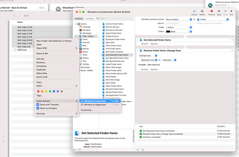
Task: Apply the green colour tag
Action: [50, 91]
